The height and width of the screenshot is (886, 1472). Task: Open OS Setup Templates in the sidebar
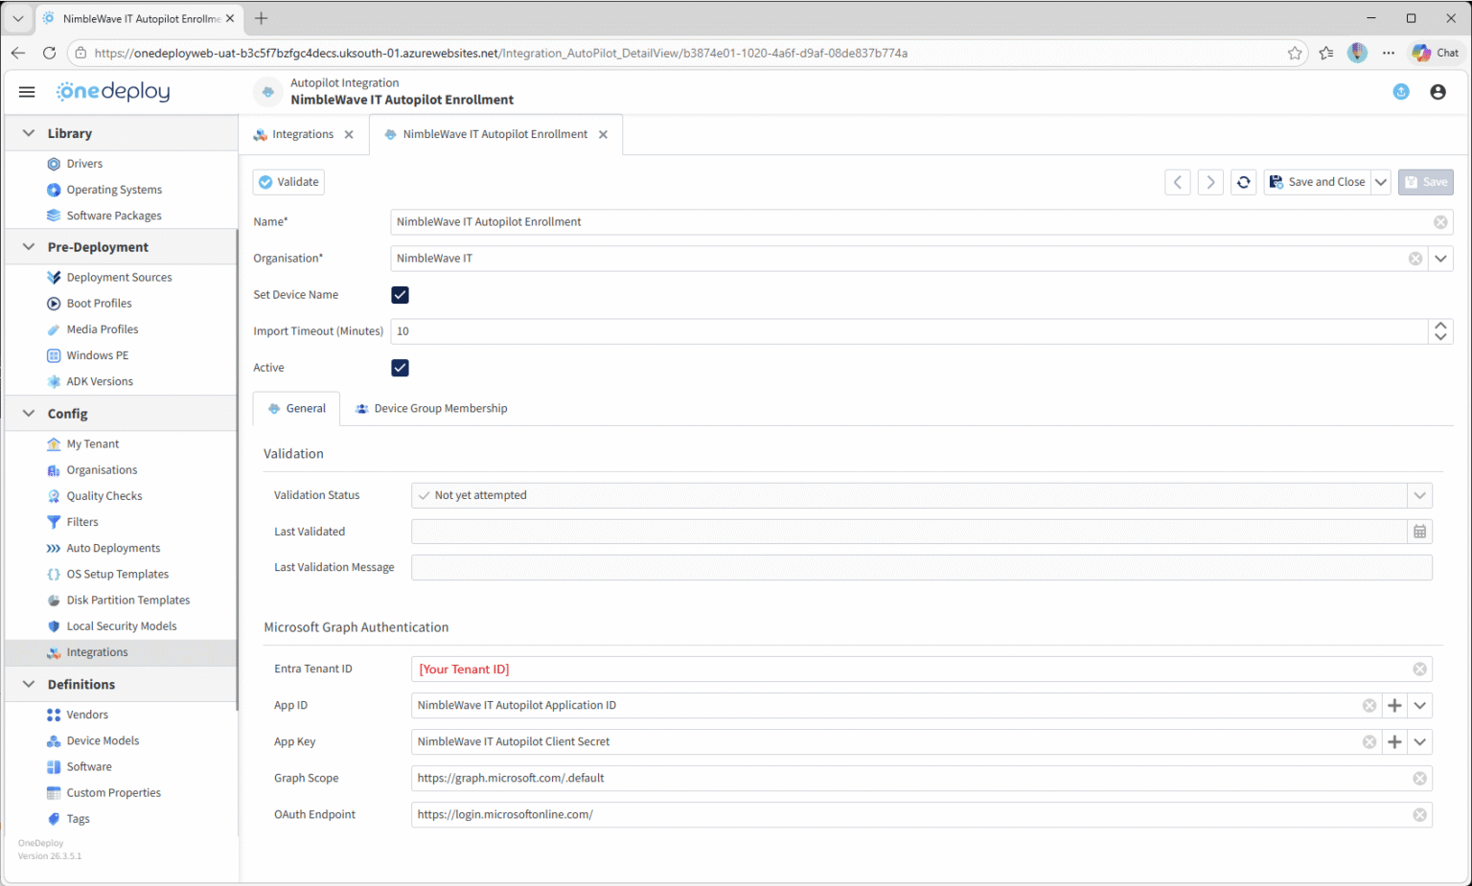(117, 575)
